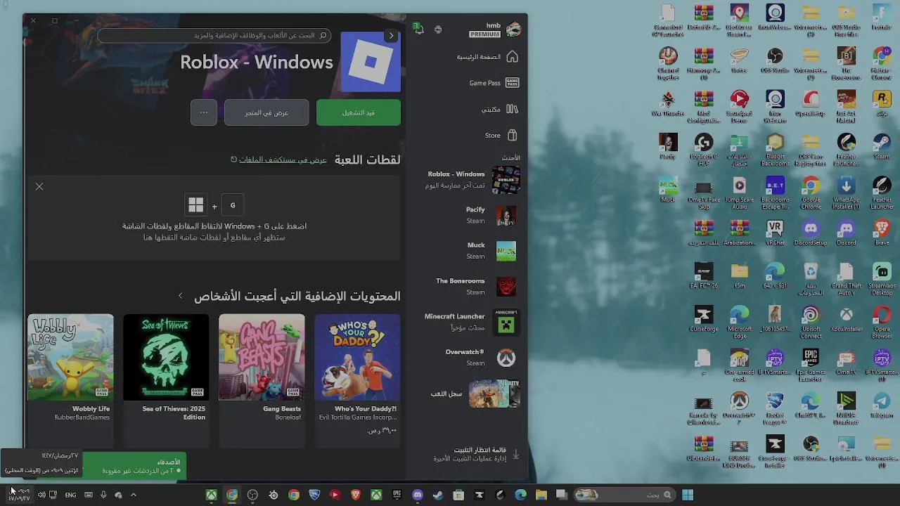Expand the add-ons people liked section
Screen dimensions: 900x506
(181, 296)
